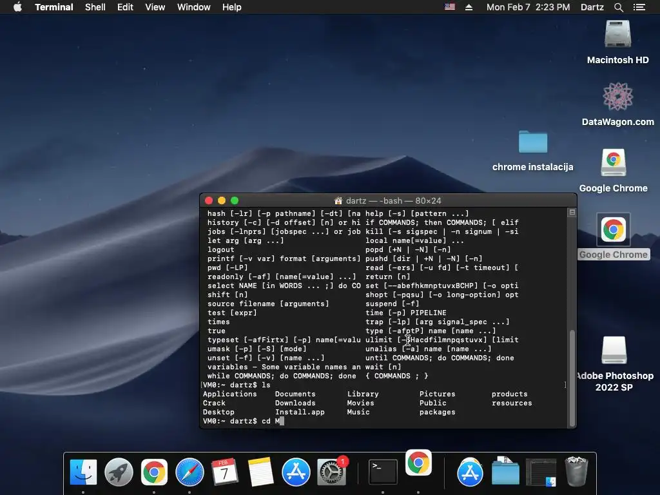Image resolution: width=660 pixels, height=495 pixels.
Task: Open the Window menu
Action: pos(193,7)
